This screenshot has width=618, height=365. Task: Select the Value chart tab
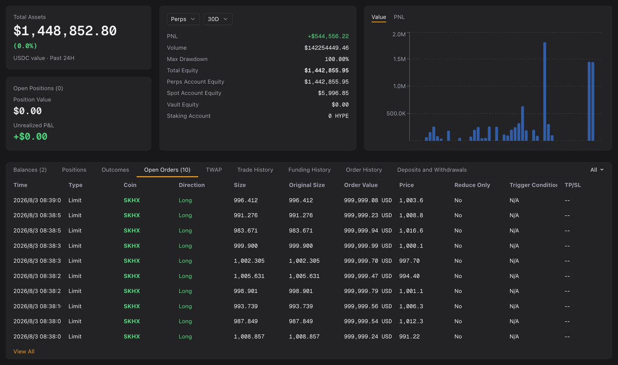[x=378, y=17]
